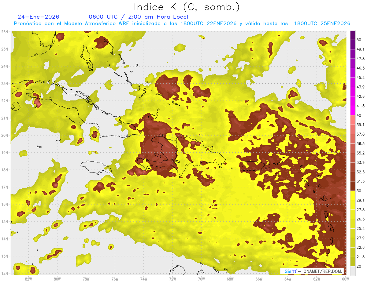Select the dark purple colorbar segment above 50

point(353,35)
